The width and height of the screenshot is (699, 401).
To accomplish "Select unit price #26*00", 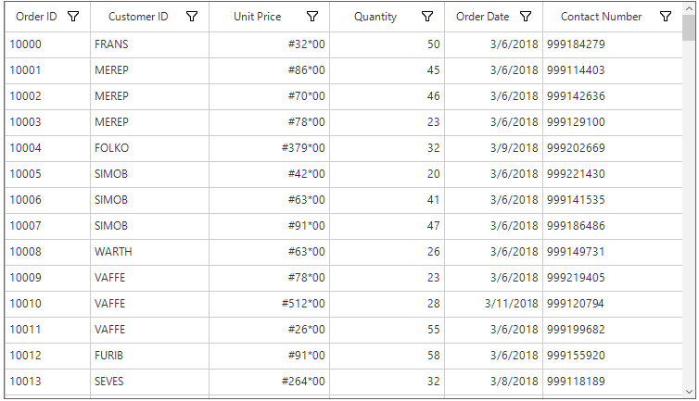I will click(x=269, y=330).
